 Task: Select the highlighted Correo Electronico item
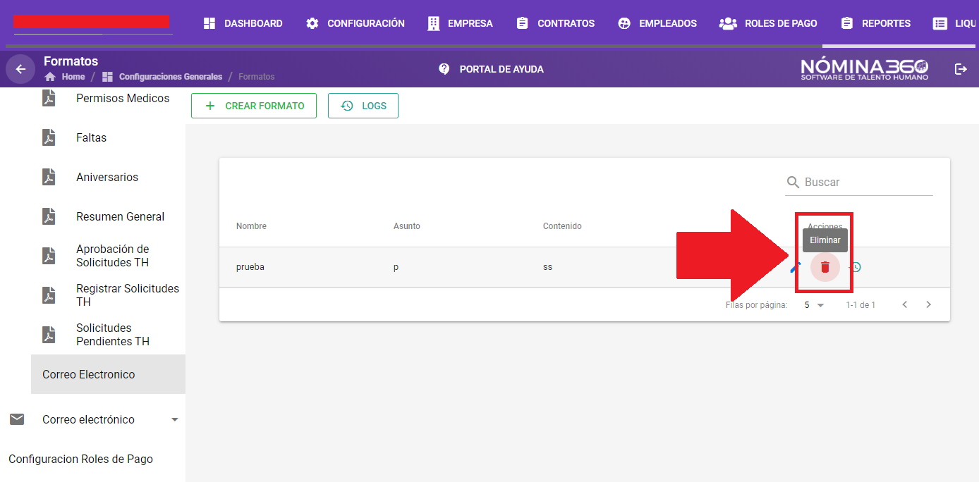(108, 374)
